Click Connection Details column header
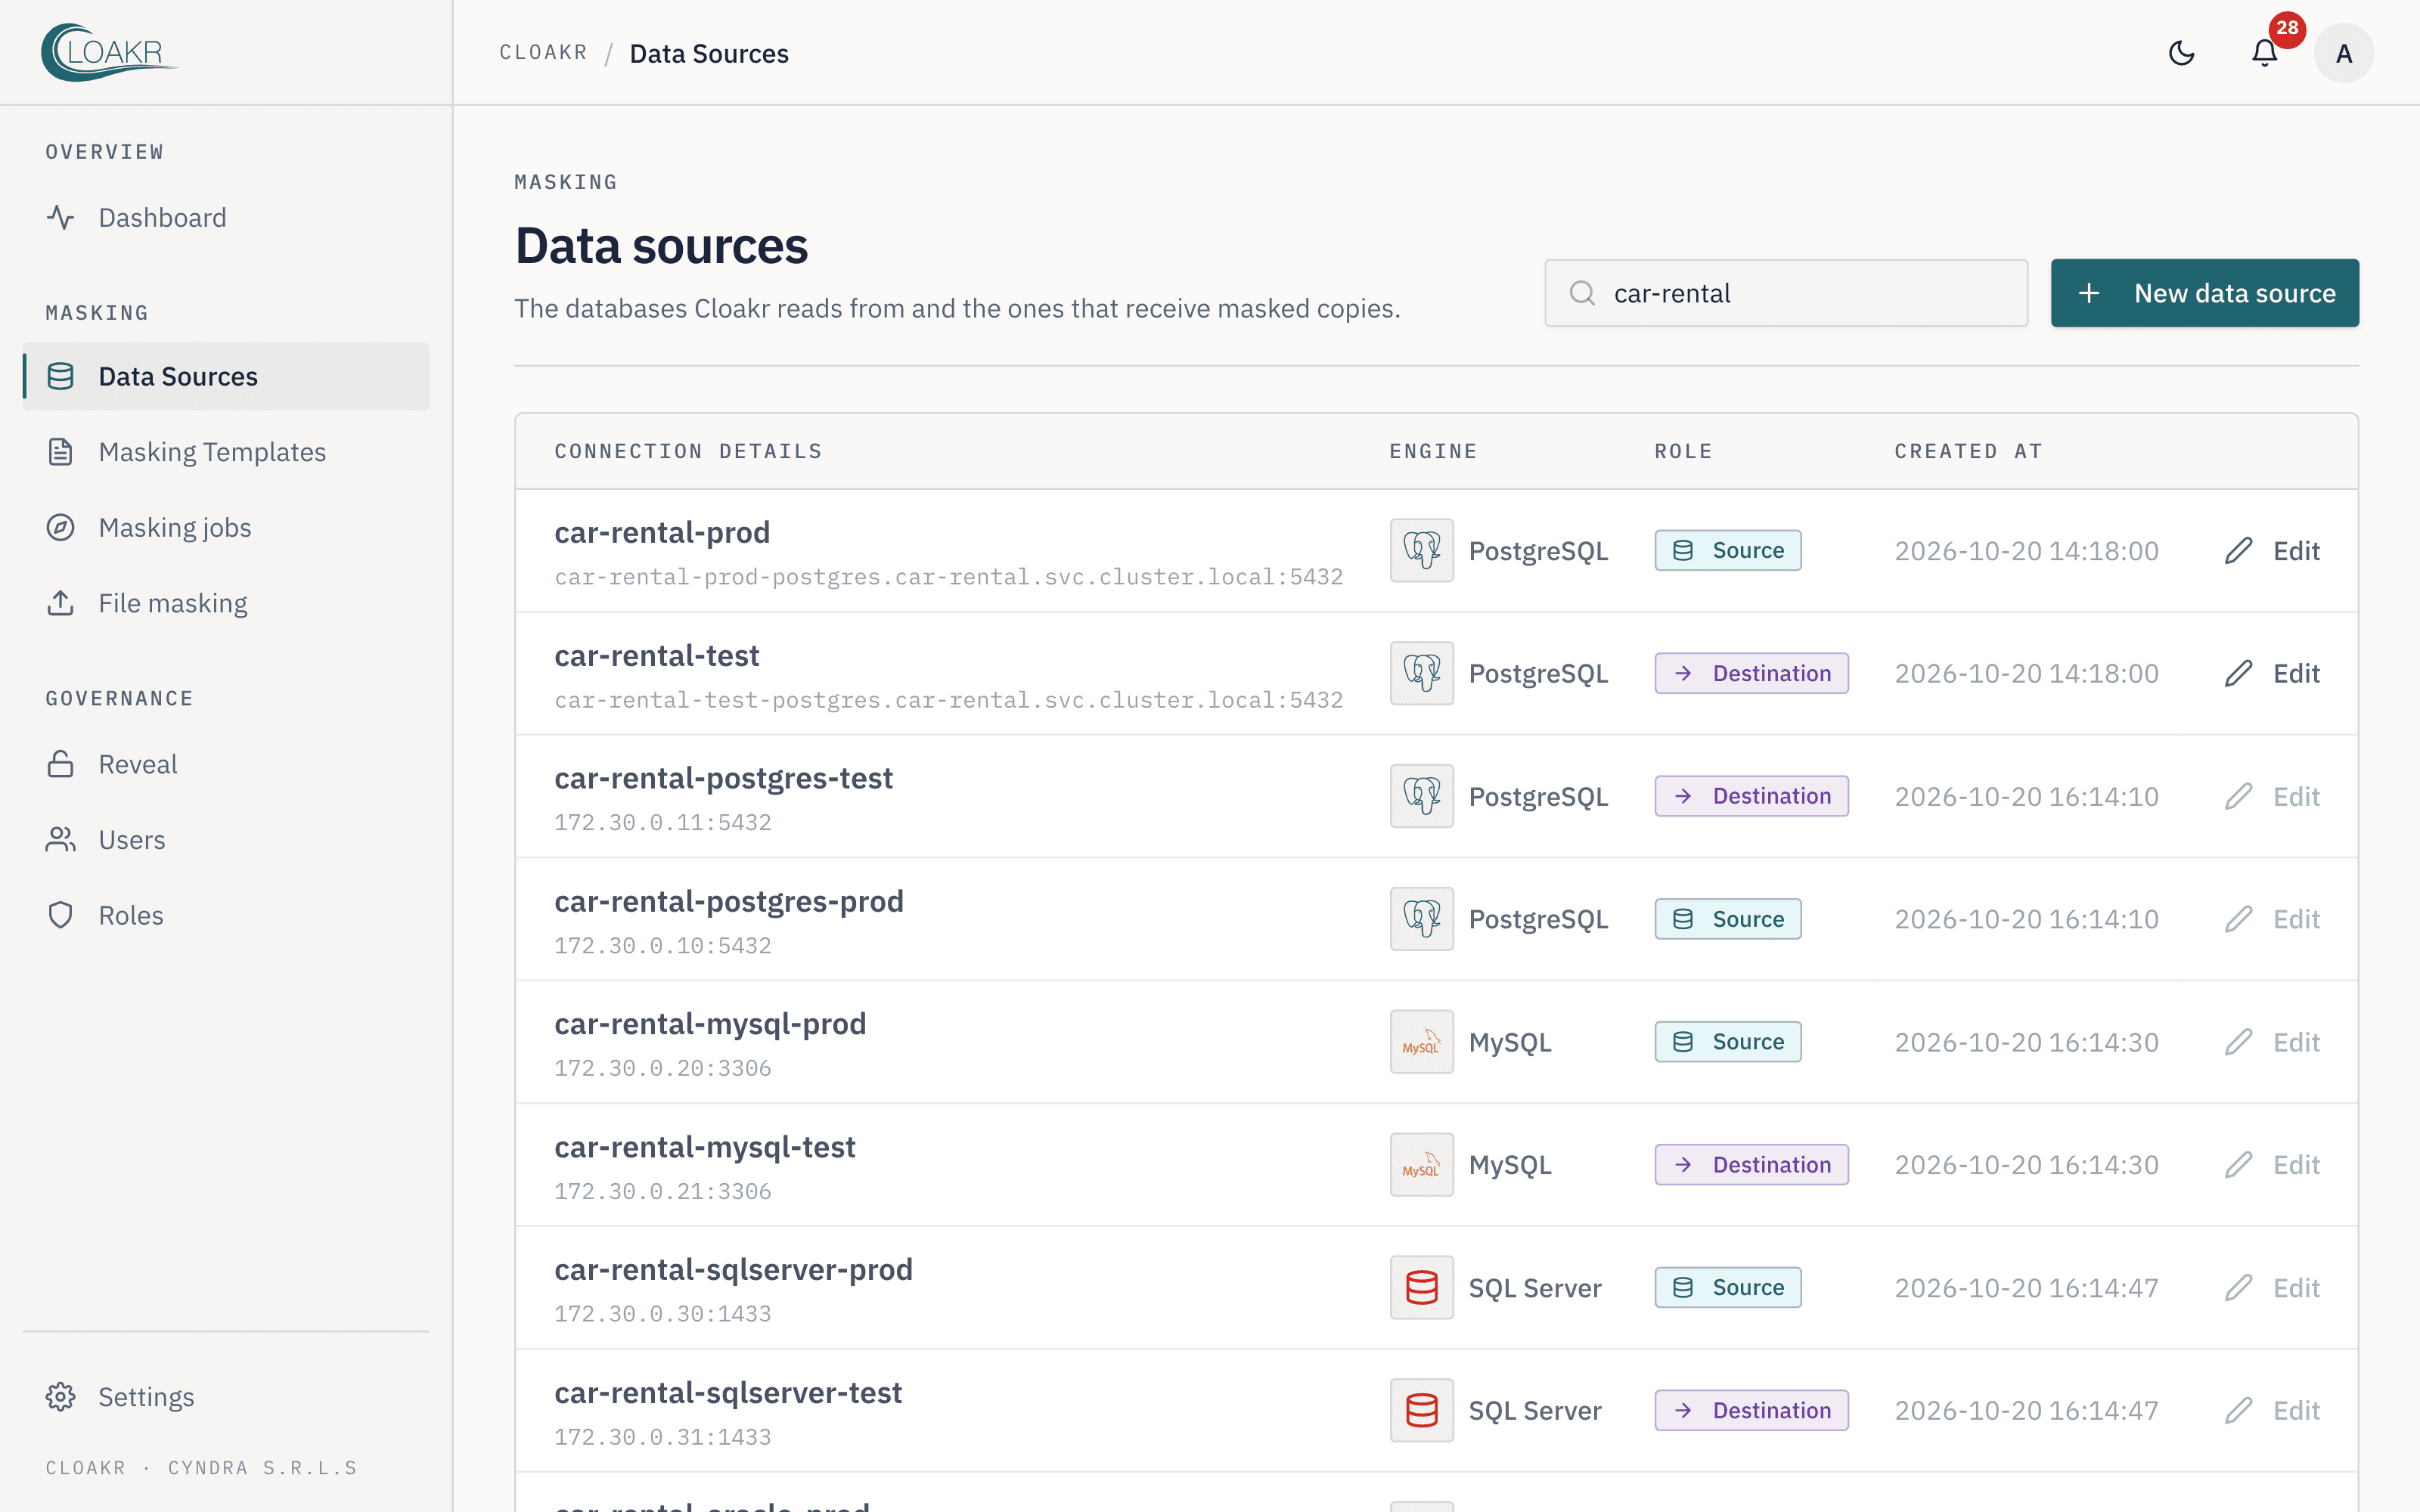Viewport: 2420px width, 1512px height. [x=688, y=451]
